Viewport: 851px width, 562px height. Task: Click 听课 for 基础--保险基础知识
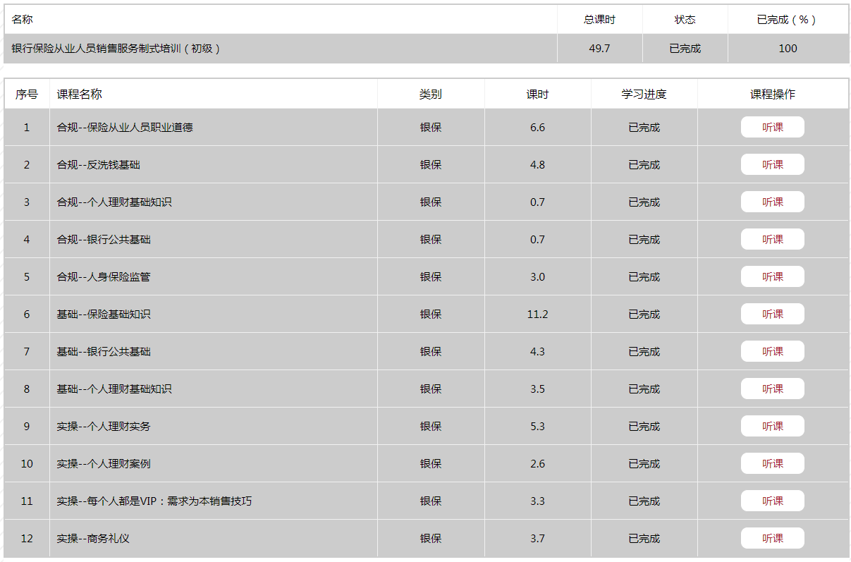tap(772, 314)
